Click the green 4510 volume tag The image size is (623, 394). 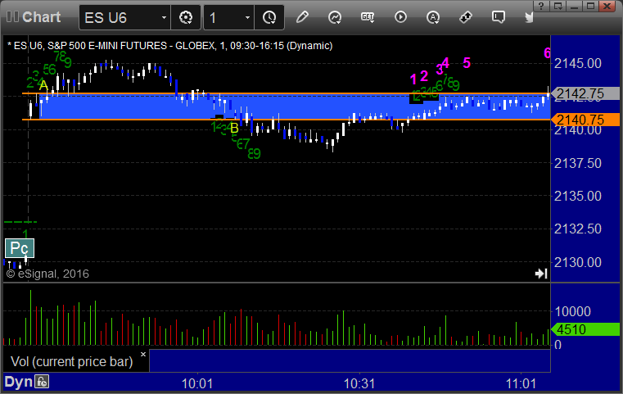(585, 329)
